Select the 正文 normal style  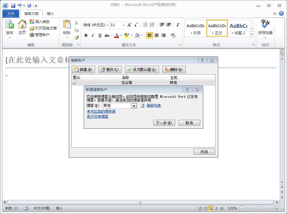pos(217,28)
